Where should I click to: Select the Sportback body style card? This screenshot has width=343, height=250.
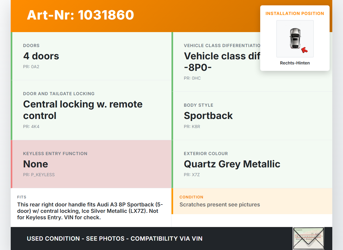252,116
